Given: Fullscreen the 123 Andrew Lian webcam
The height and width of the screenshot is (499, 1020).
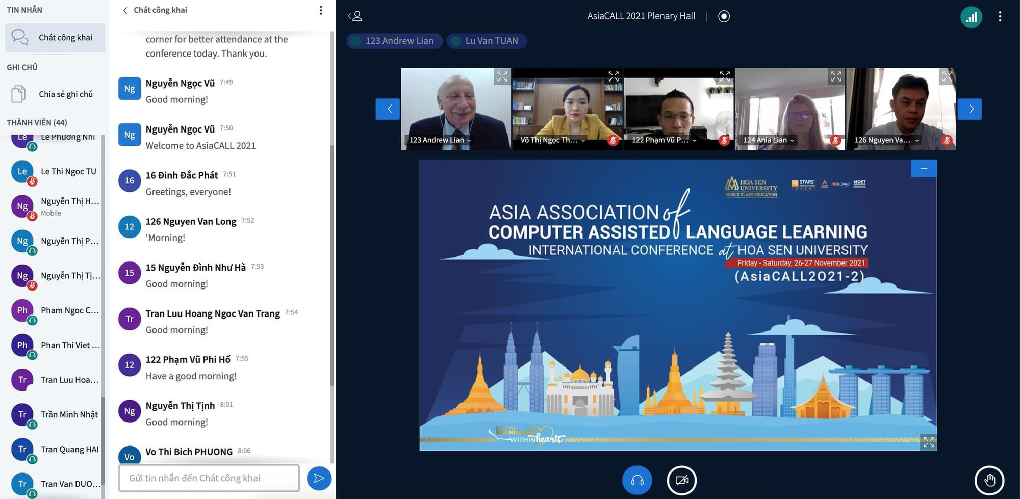Looking at the screenshot, I should click(x=502, y=76).
